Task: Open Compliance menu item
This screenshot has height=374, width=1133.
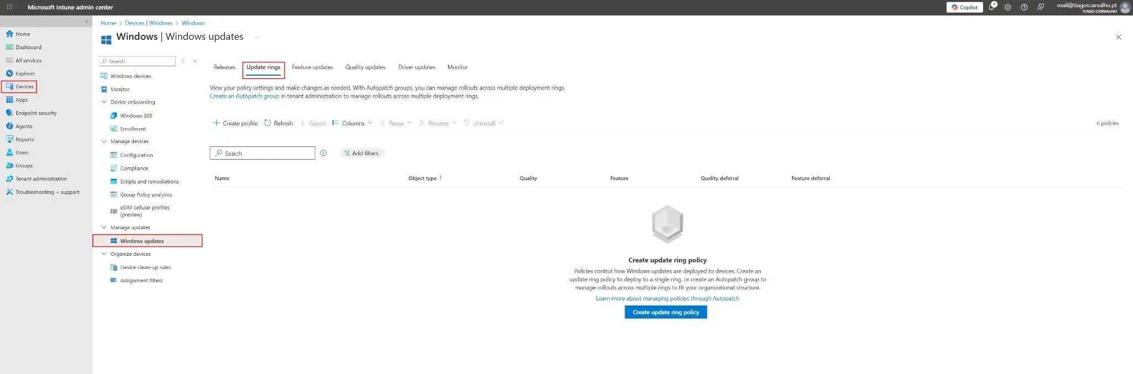Action: (134, 168)
